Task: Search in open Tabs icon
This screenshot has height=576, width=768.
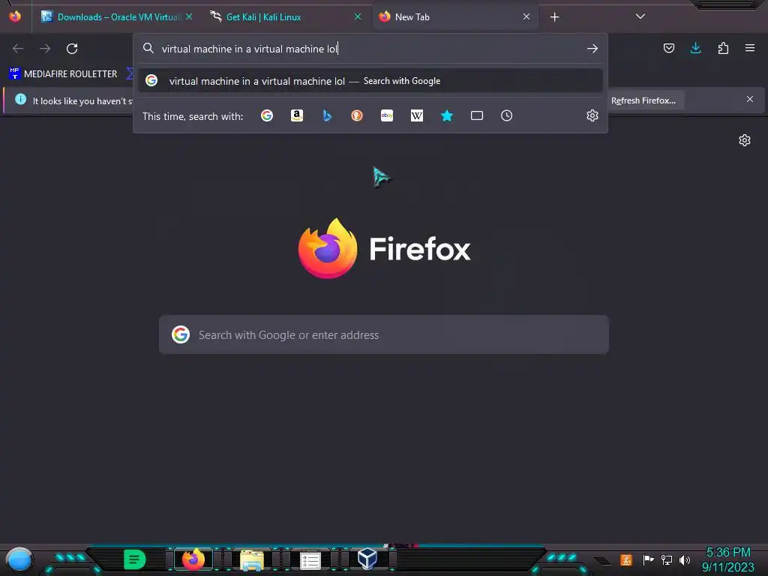Action: (477, 115)
